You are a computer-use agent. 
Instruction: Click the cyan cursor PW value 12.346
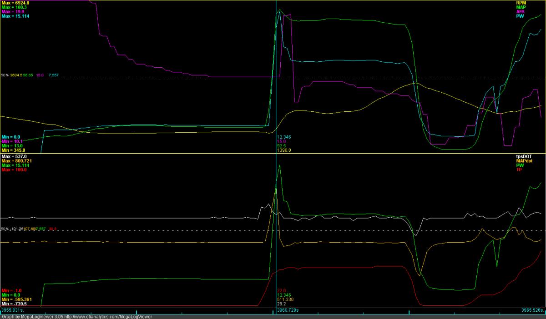[284, 136]
